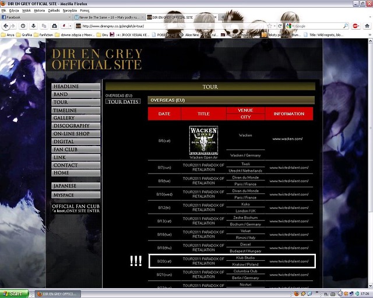The height and width of the screenshot is (298, 373).
Task: Open the Zakładki menu
Action: [x=54, y=10]
